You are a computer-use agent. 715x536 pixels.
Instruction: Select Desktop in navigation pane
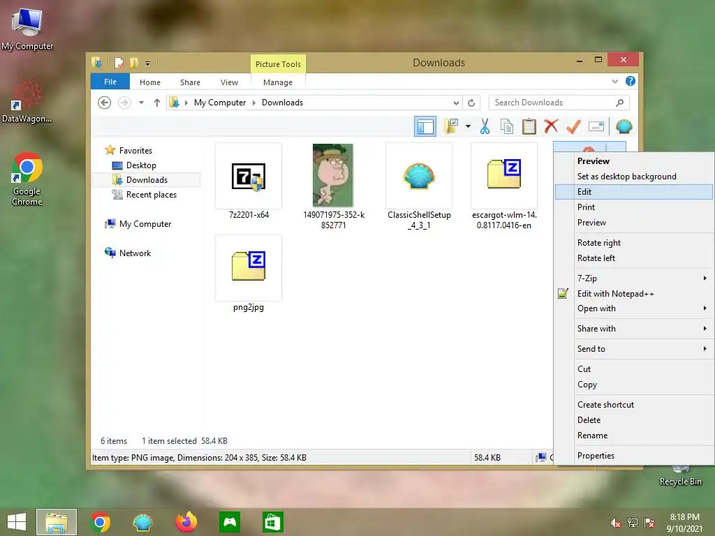tap(141, 165)
